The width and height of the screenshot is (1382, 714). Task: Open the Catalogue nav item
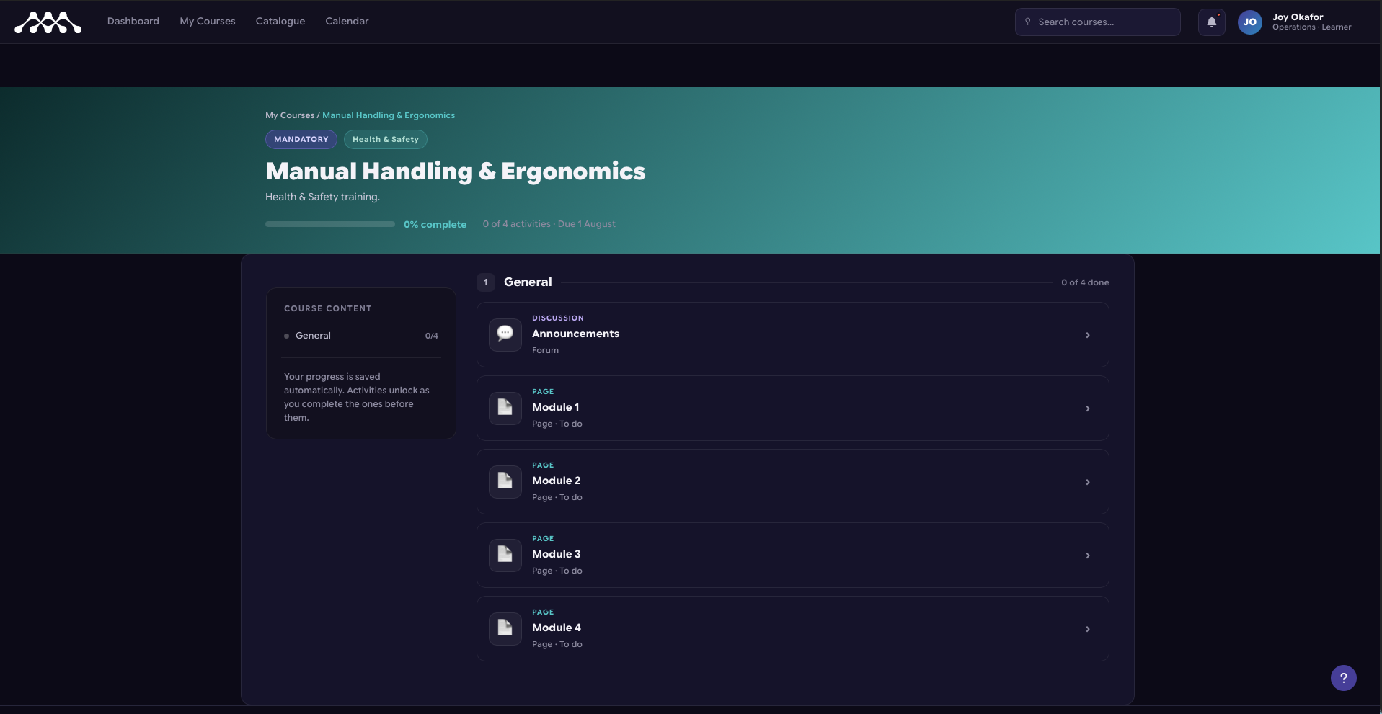pos(280,22)
